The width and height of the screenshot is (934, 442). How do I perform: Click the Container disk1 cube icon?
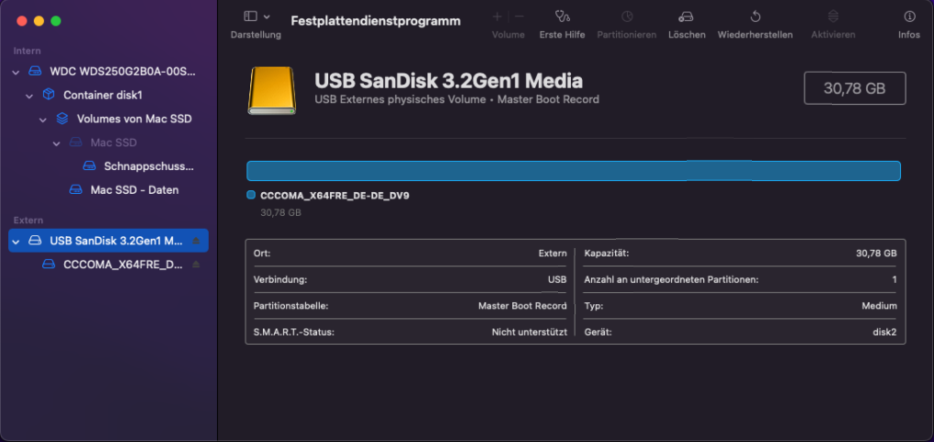49,96
